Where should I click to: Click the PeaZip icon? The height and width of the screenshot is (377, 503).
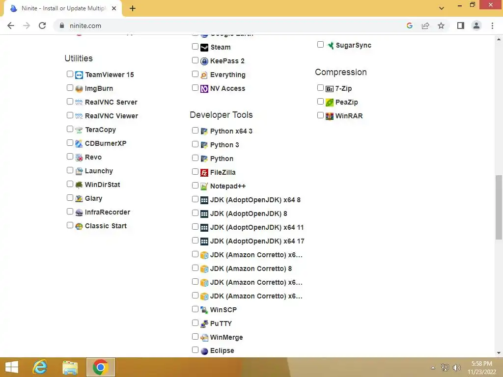coord(330,103)
